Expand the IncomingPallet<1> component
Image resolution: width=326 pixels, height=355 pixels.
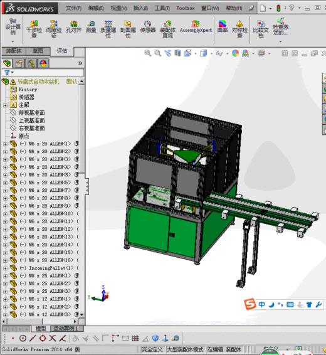click(5, 268)
